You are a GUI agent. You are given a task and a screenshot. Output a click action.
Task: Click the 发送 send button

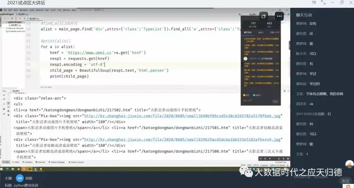tap(345, 181)
